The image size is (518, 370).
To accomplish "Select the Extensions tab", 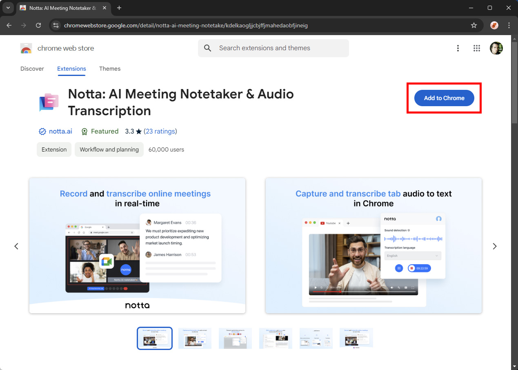I will 71,69.
